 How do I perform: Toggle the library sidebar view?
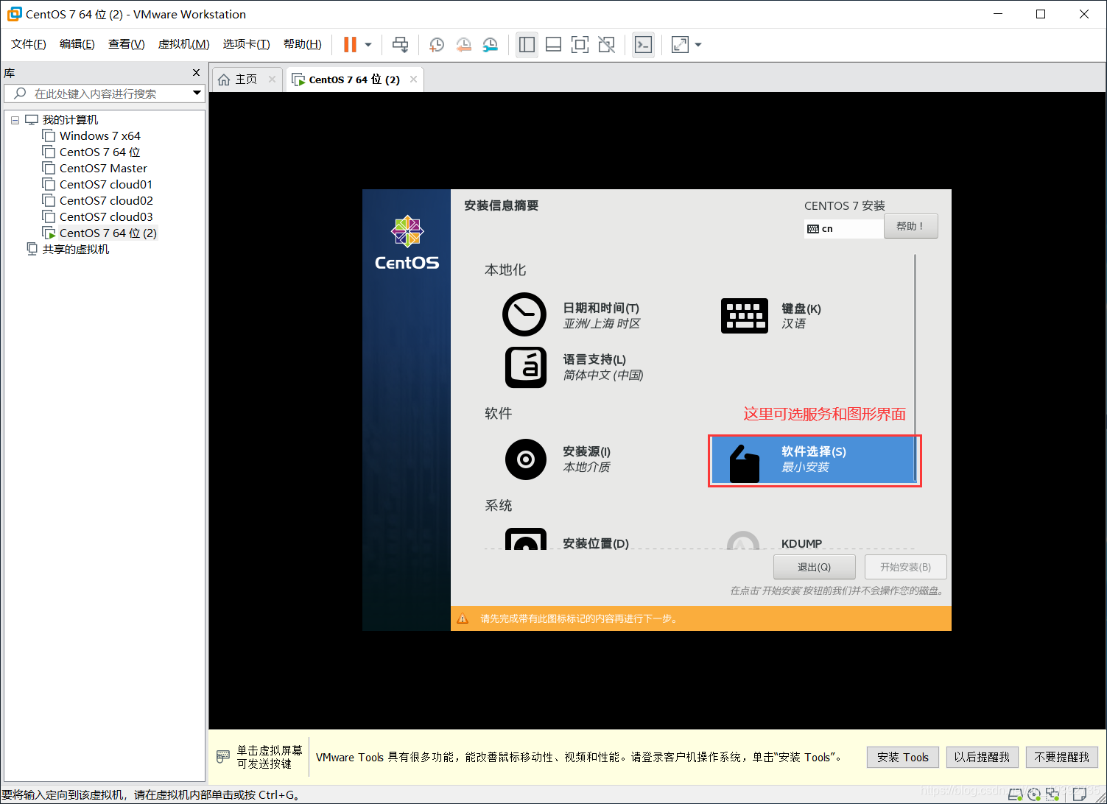[527, 45]
